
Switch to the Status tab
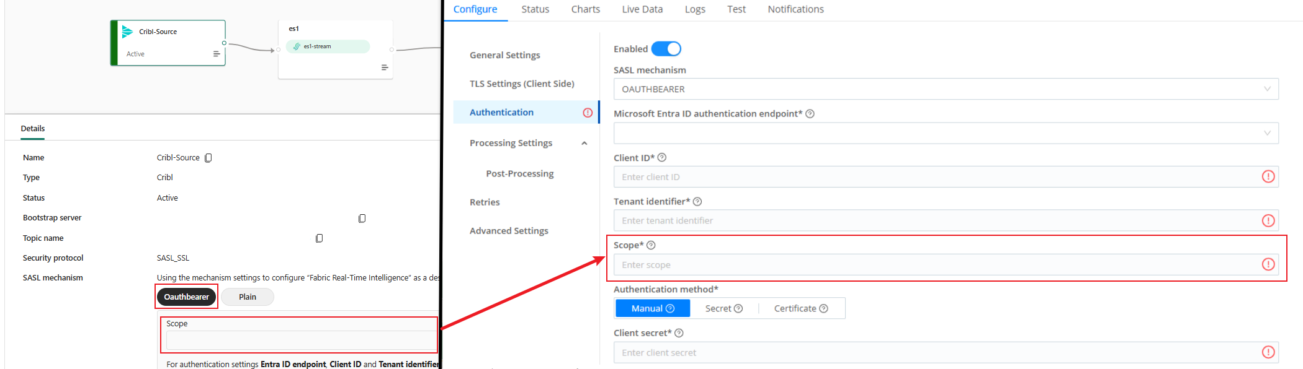[x=535, y=9]
